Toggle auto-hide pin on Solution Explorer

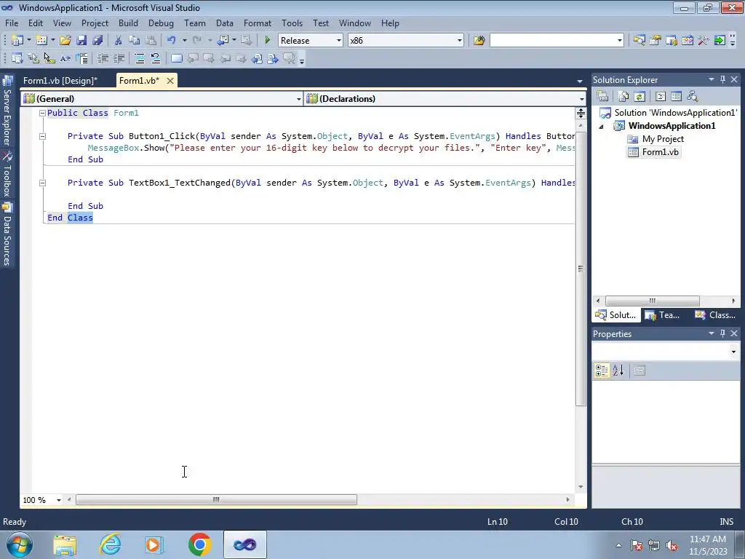(x=722, y=79)
